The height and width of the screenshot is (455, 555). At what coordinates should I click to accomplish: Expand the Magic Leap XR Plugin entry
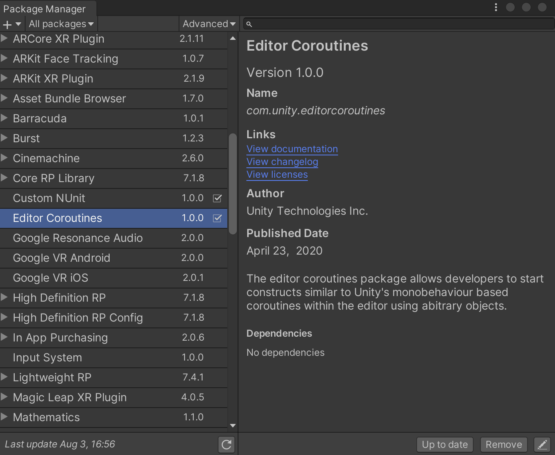click(4, 397)
